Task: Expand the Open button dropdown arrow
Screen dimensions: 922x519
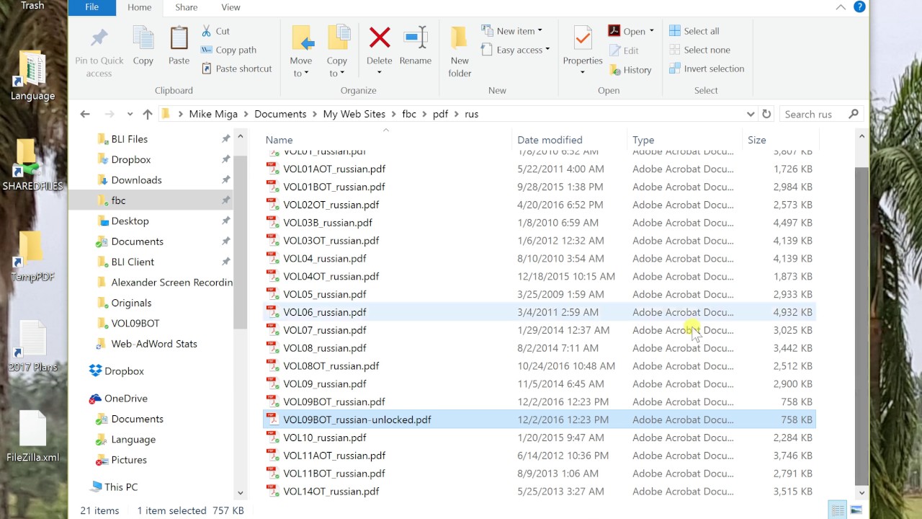Action: tap(651, 31)
